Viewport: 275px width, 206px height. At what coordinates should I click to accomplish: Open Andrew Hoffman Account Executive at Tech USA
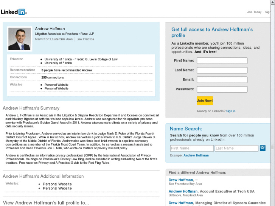183,191
